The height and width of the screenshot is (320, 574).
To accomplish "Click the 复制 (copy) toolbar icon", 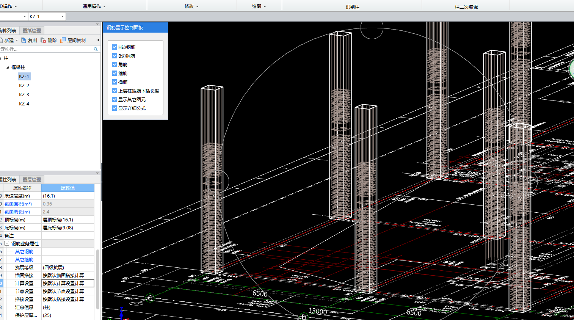I will point(24,40).
